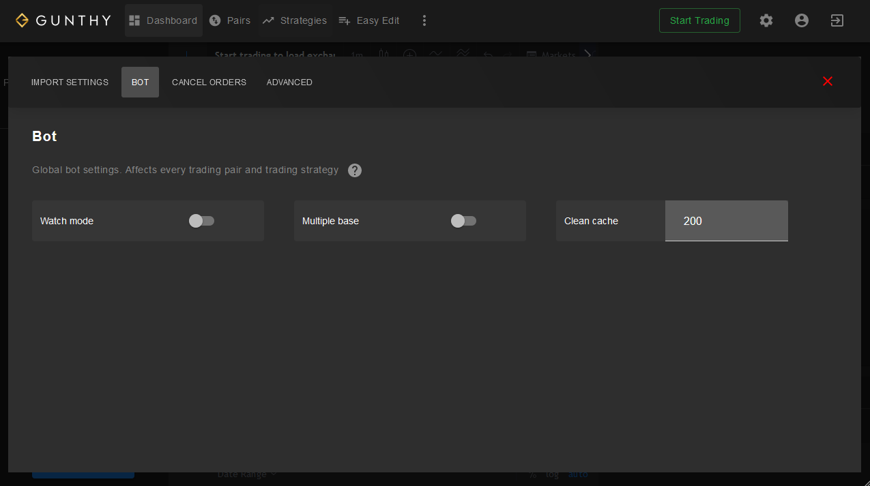Expand the Date Range dropdown
This screenshot has width=870, height=486.
coord(247,474)
